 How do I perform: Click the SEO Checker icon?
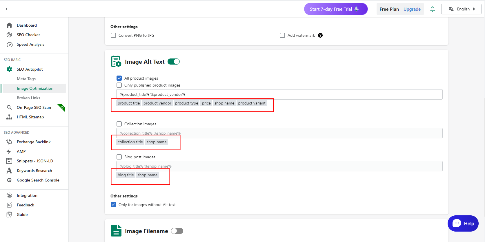pyautogui.click(x=9, y=35)
